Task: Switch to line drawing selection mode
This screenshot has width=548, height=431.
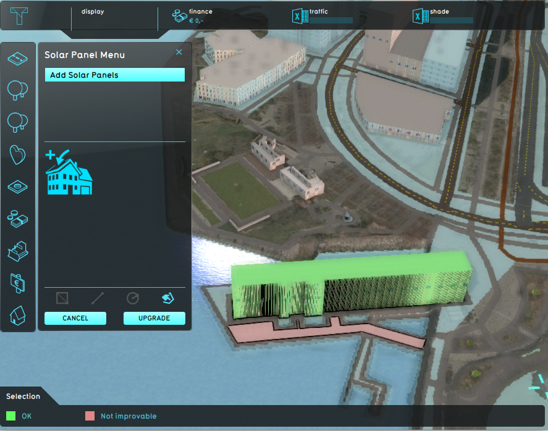Action: point(98,299)
